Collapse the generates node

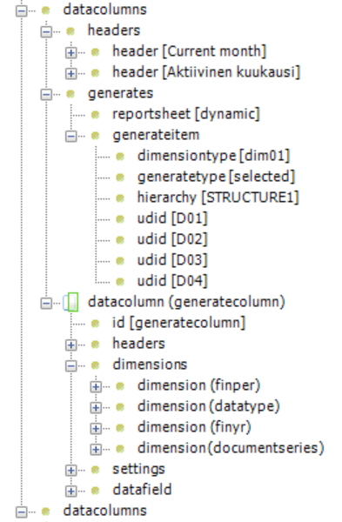tap(46, 95)
